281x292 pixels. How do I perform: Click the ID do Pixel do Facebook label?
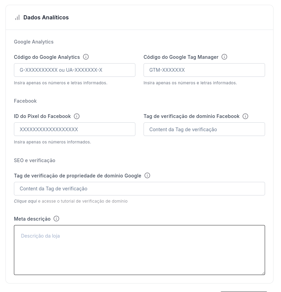[x=42, y=116]
